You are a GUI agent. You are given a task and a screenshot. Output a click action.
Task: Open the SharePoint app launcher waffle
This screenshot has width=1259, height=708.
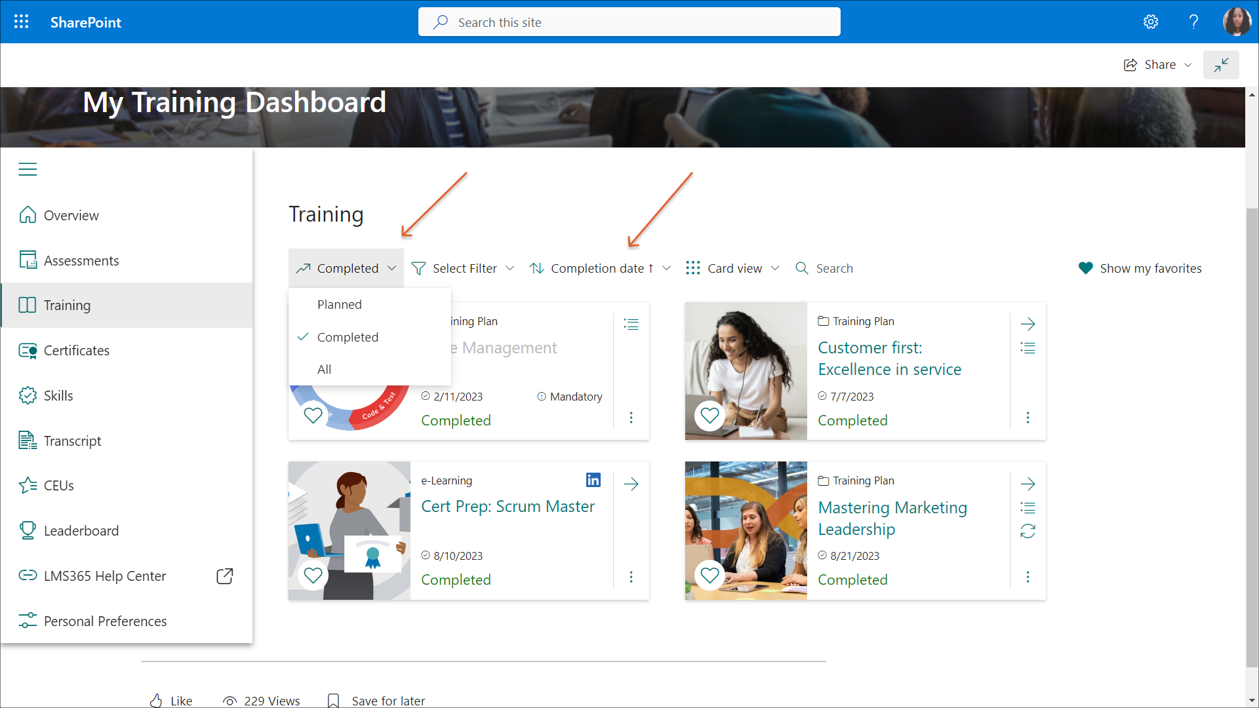point(21,22)
